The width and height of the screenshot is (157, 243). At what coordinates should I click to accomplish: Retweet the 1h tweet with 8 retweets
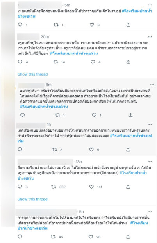55,150
